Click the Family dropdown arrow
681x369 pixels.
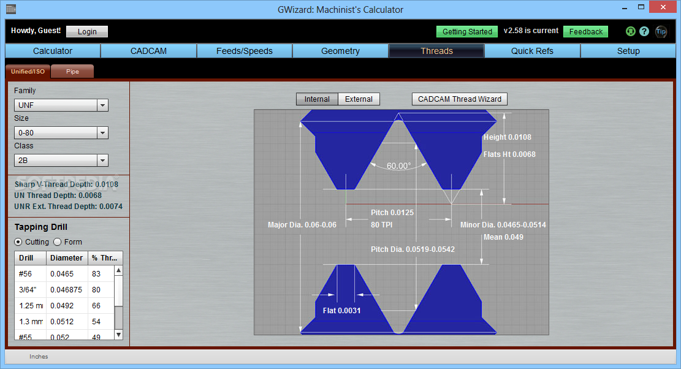coord(102,105)
